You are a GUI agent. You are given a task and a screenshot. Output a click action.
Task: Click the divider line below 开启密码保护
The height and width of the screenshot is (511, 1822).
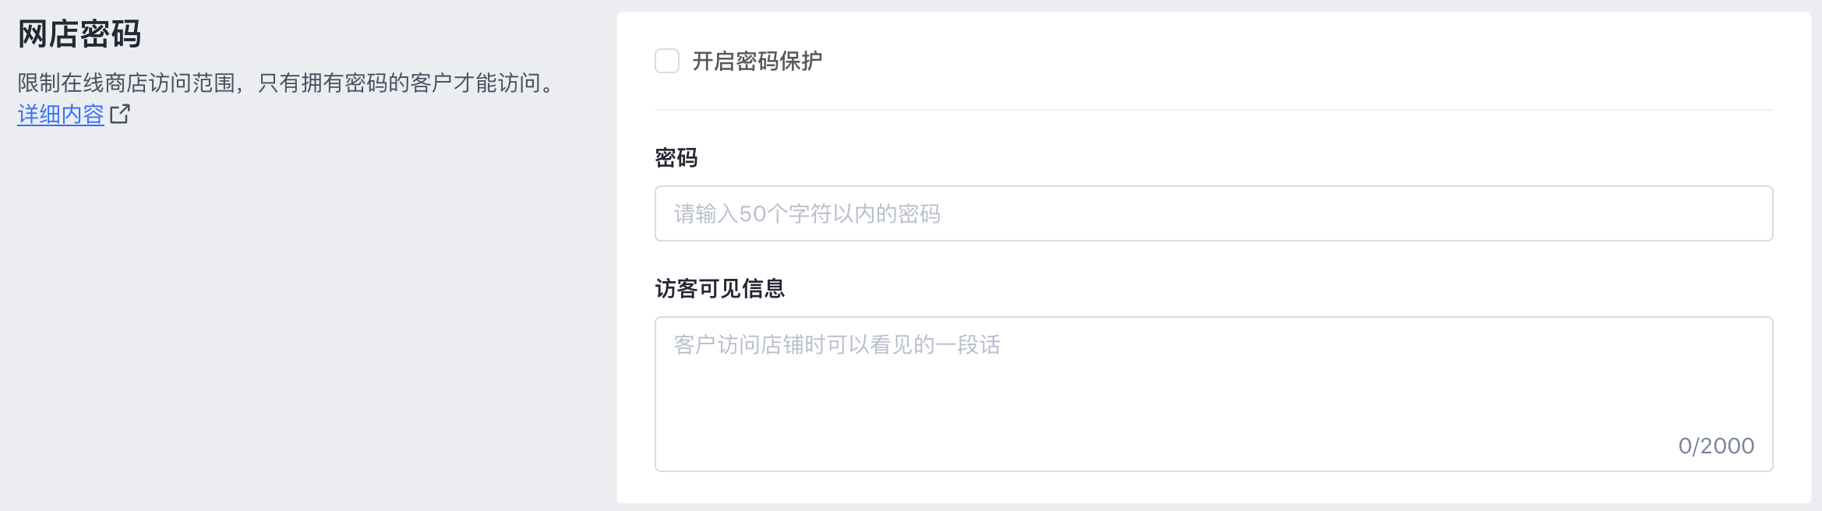[1213, 110]
